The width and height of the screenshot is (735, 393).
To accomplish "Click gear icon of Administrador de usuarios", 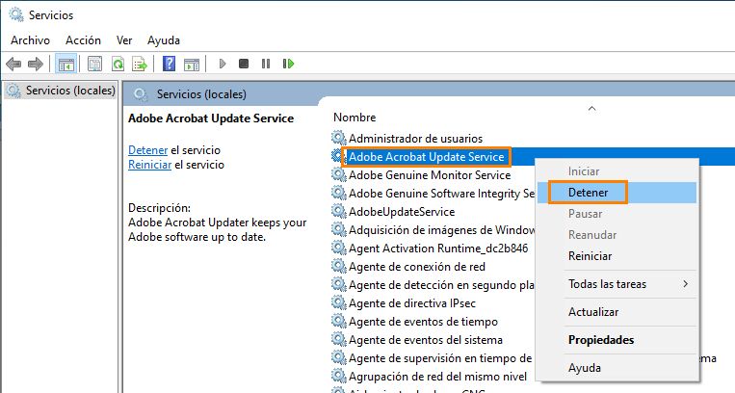I will (338, 138).
